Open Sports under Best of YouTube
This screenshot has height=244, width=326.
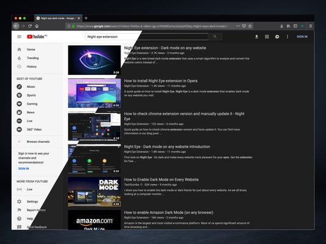[x=31, y=95]
